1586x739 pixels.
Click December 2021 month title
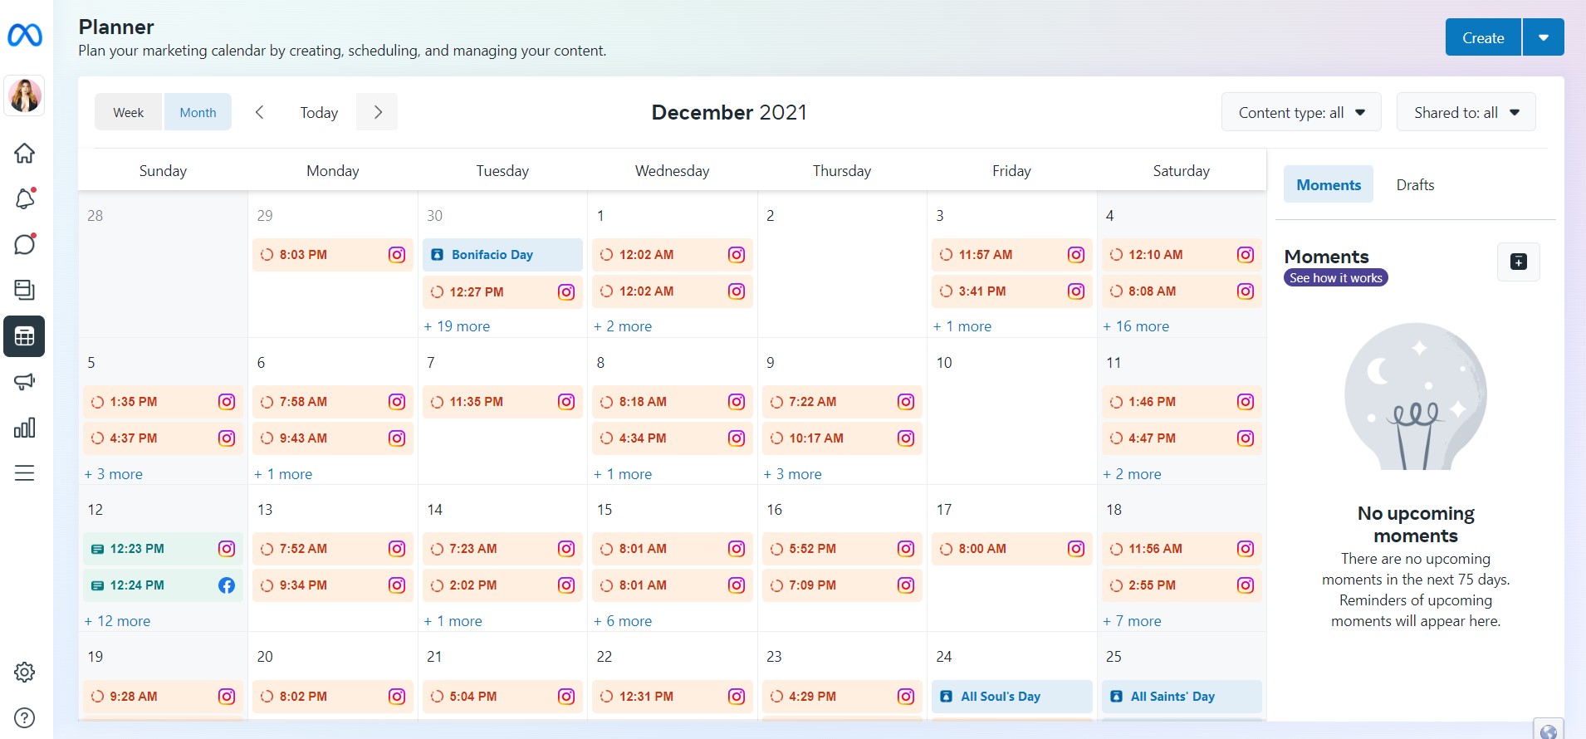coord(729,112)
